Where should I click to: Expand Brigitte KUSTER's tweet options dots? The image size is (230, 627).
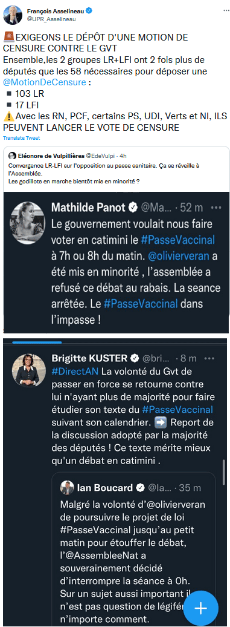pyautogui.click(x=208, y=357)
